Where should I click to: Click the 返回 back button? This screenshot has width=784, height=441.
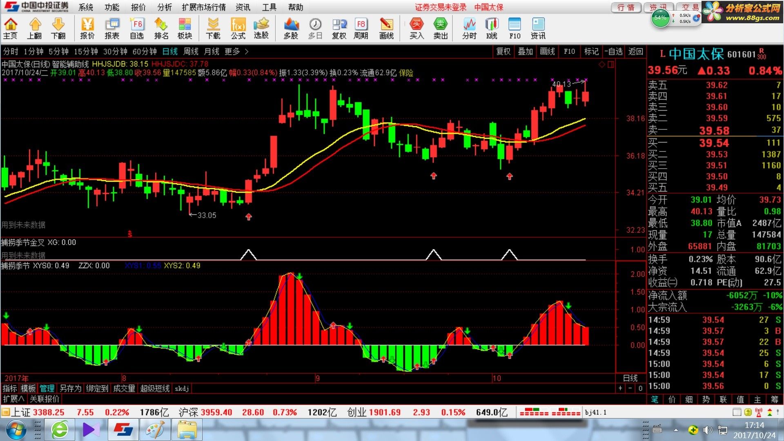[x=635, y=51]
